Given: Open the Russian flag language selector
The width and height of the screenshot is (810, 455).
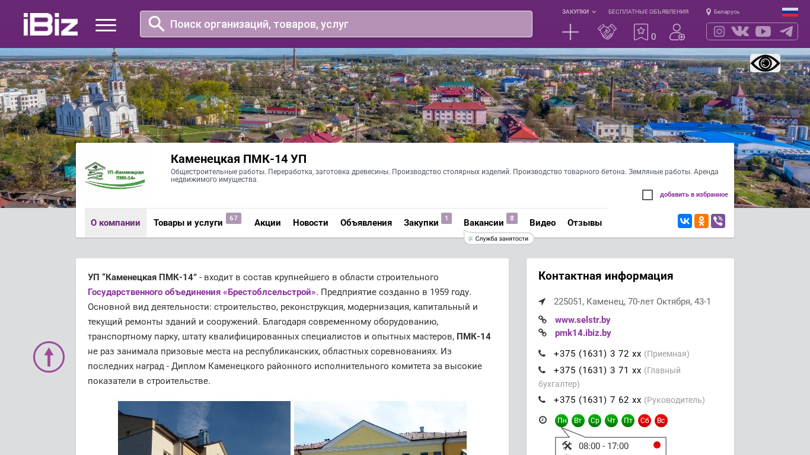Looking at the screenshot, I should pos(790,12).
